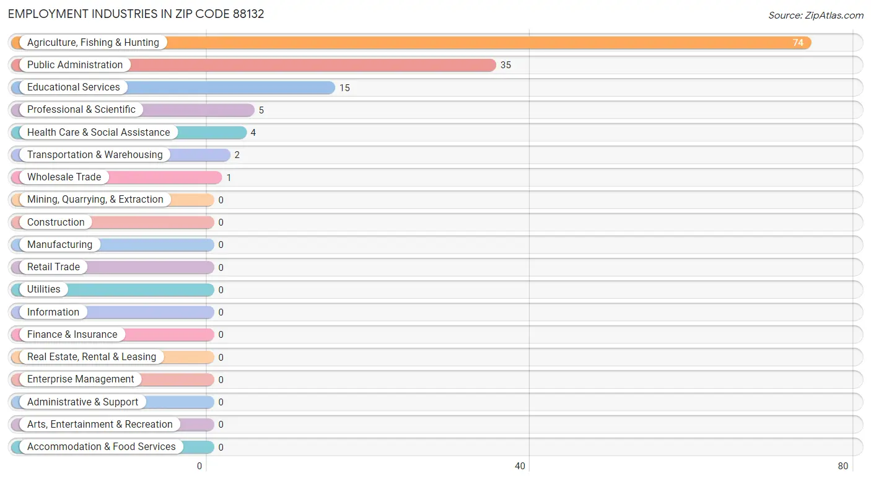The height and width of the screenshot is (481, 871).
Task: Click the Agriculture, Fishing & Hunting label
Action: pos(93,43)
